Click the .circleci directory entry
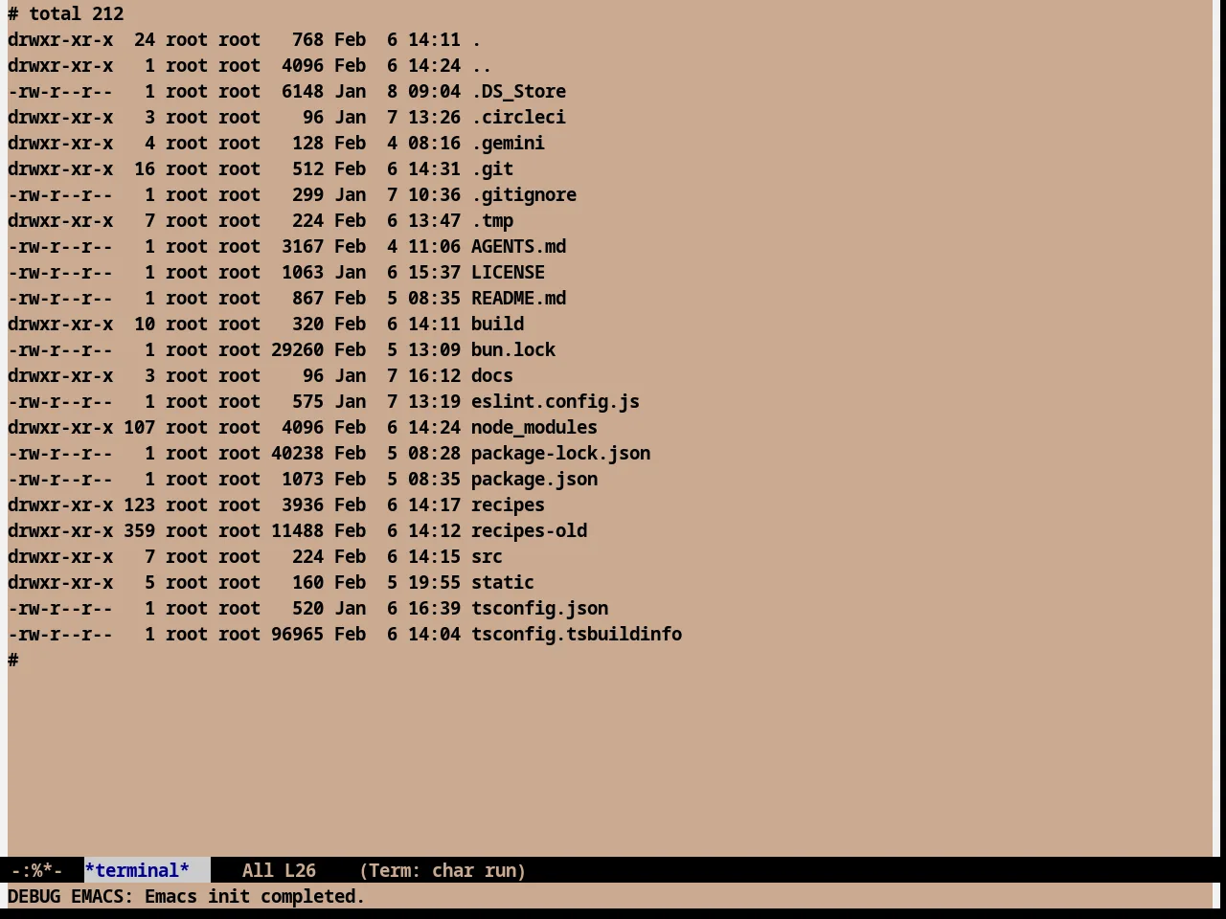This screenshot has height=919, width=1226. point(518,117)
